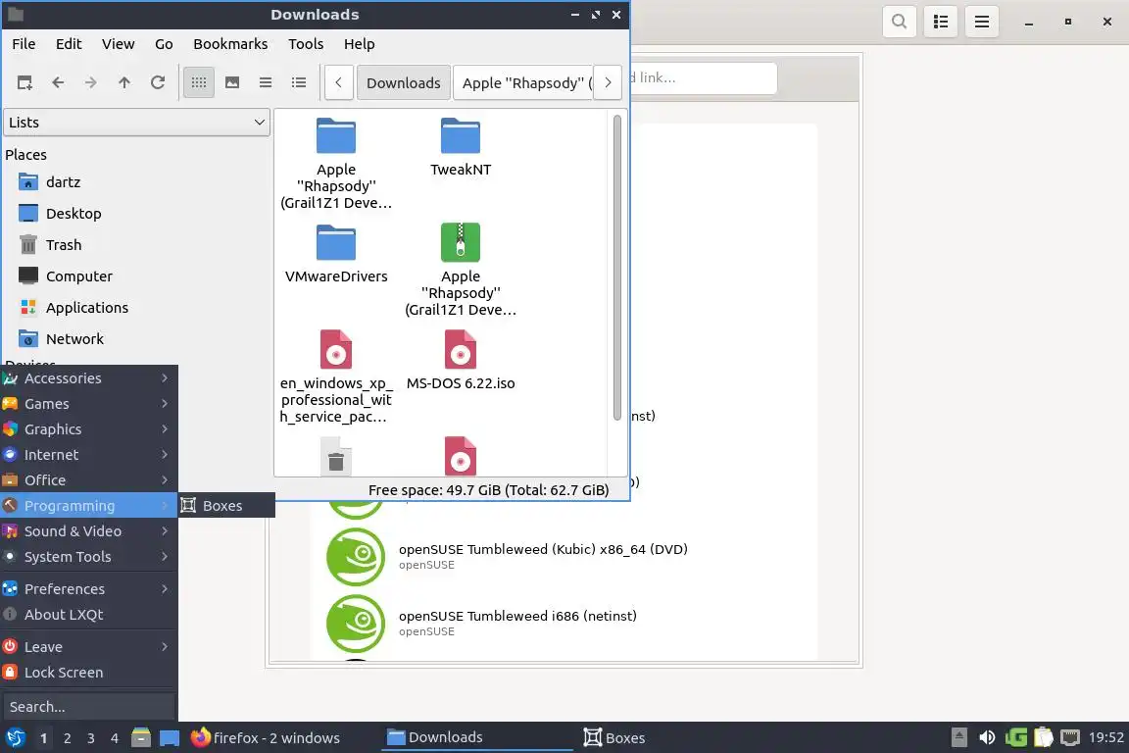Open About LXQt

click(x=88, y=615)
